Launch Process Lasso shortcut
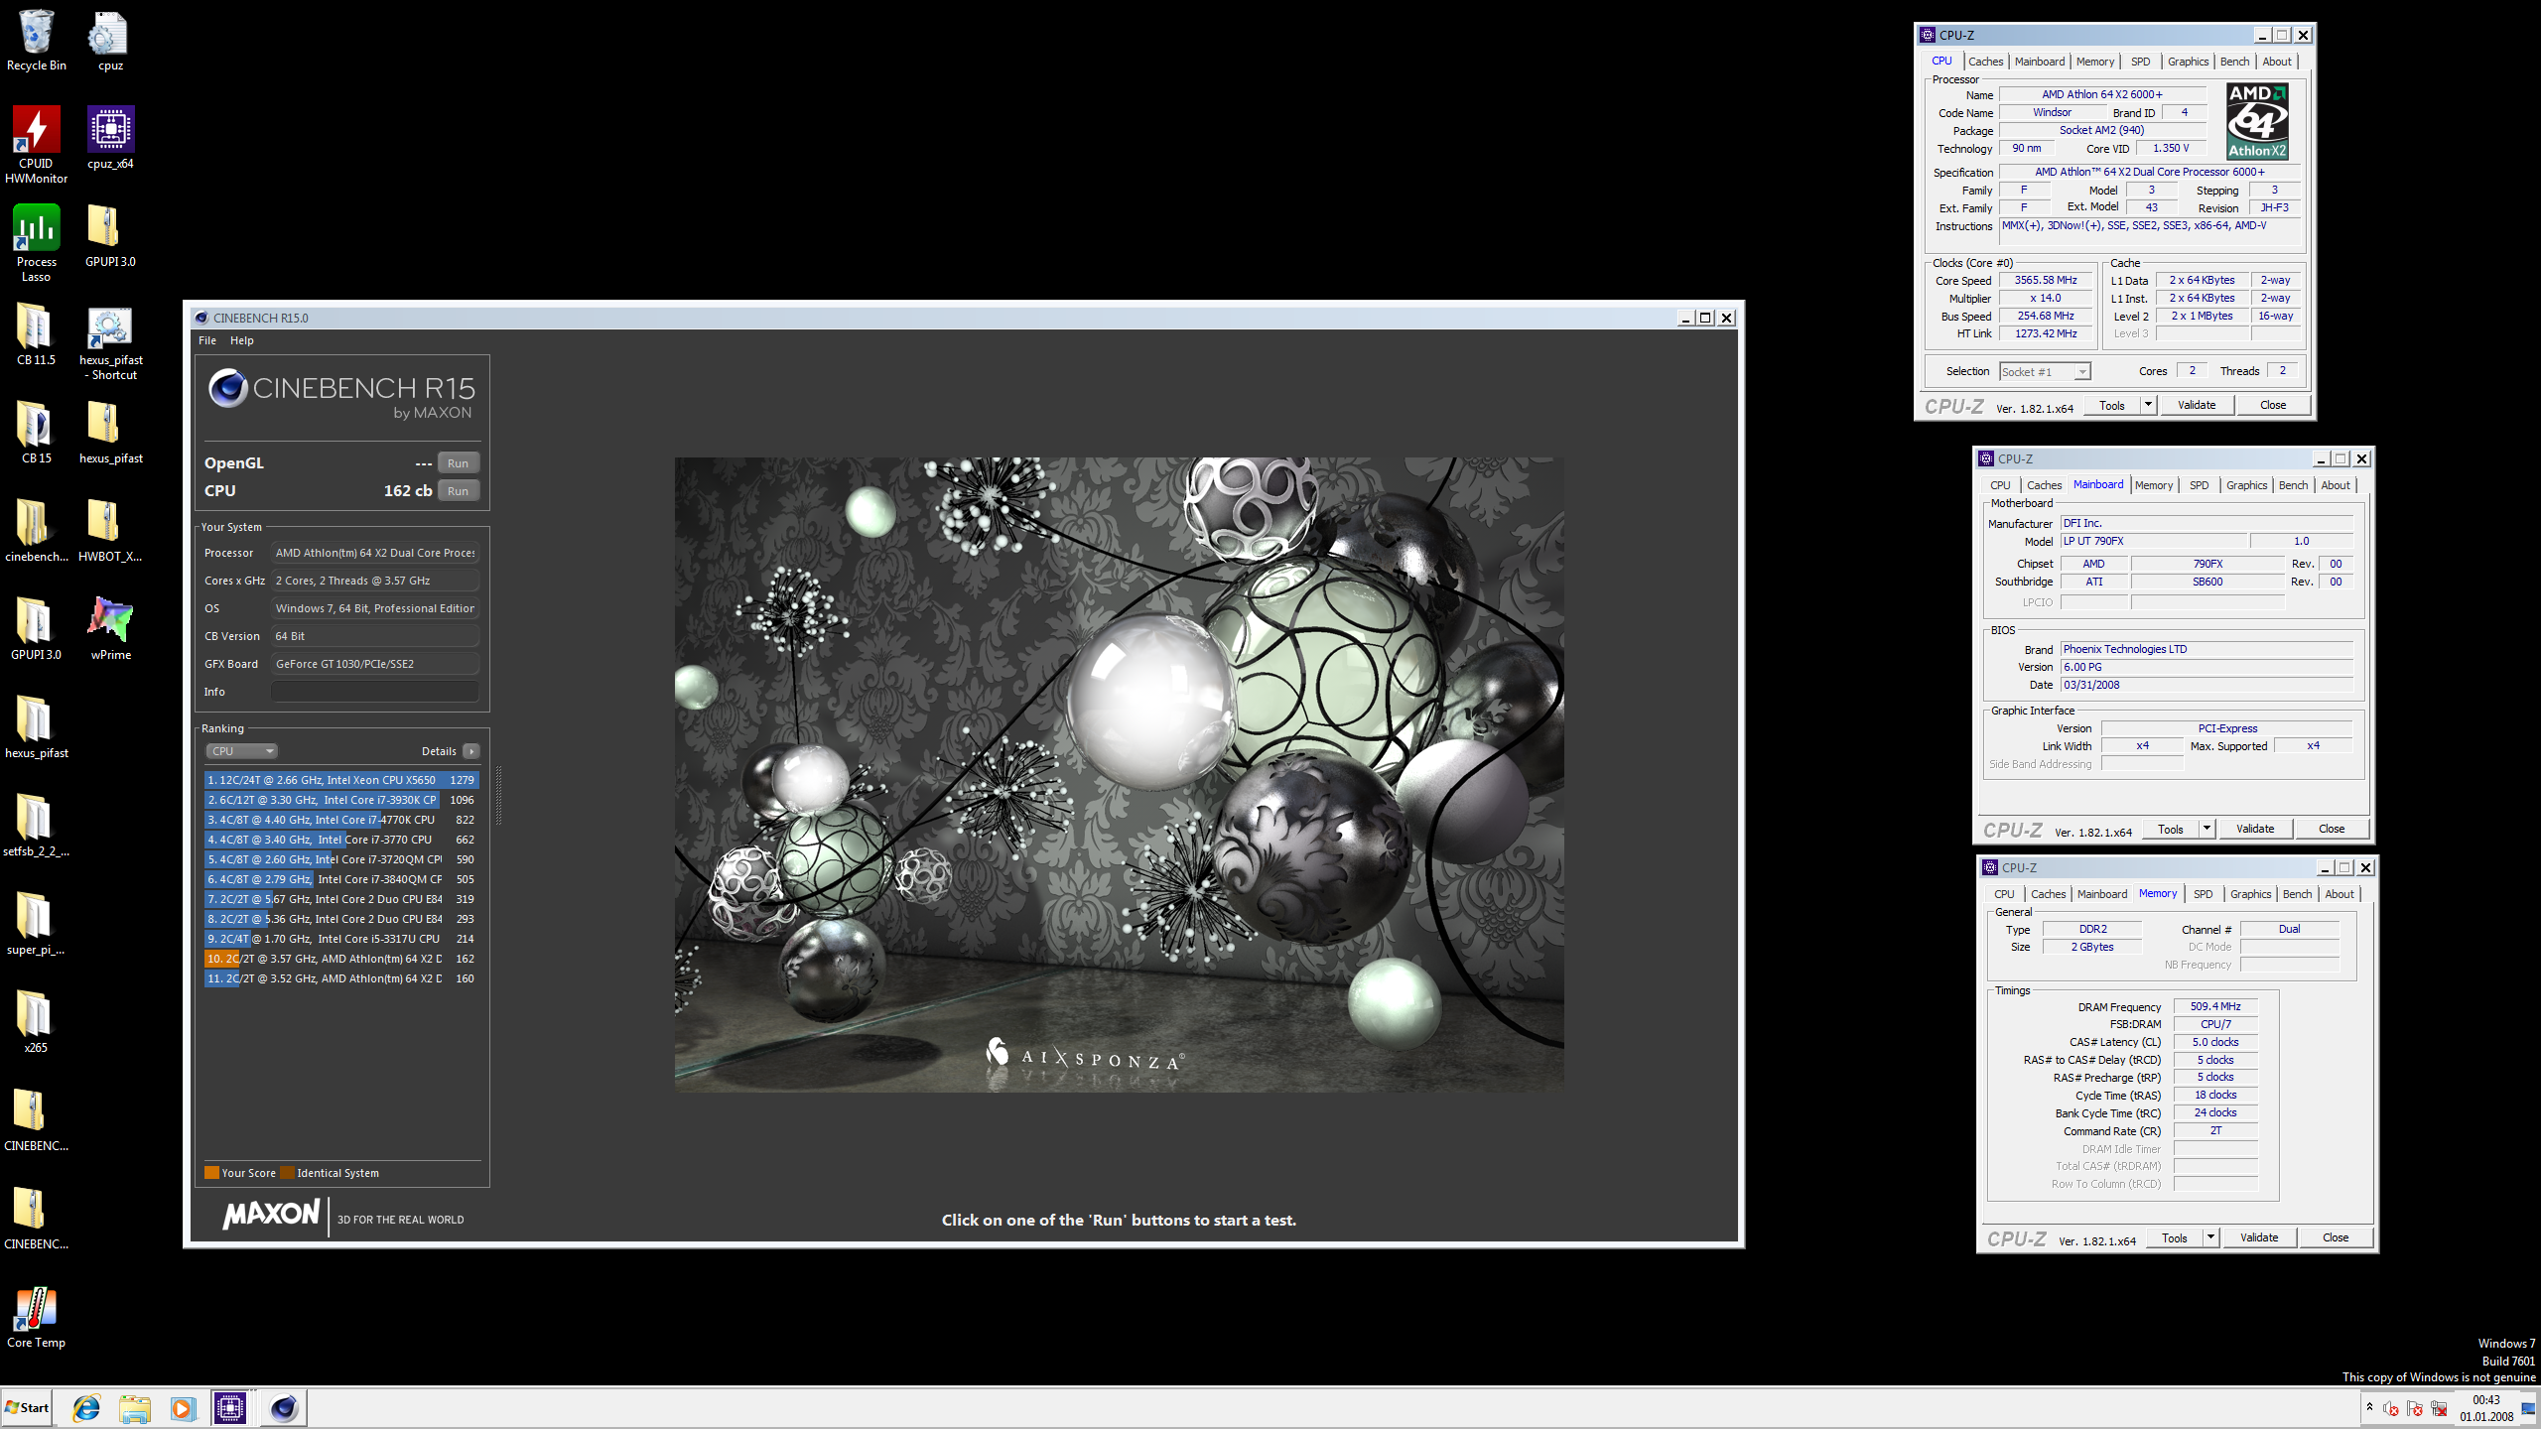Image resolution: width=2541 pixels, height=1429 pixels. (36, 243)
